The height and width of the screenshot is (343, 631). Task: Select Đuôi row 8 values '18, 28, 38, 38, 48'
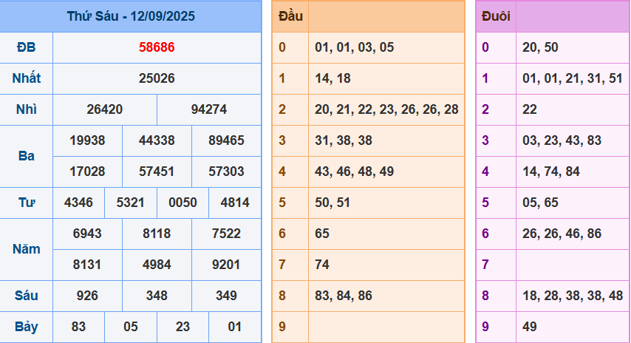573,295
